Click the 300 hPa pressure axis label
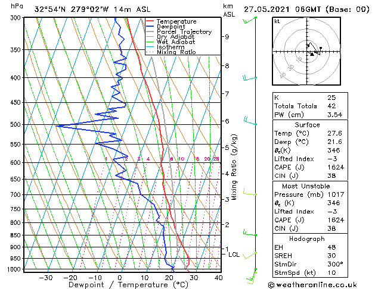This screenshot has height=289, width=375. (17, 18)
